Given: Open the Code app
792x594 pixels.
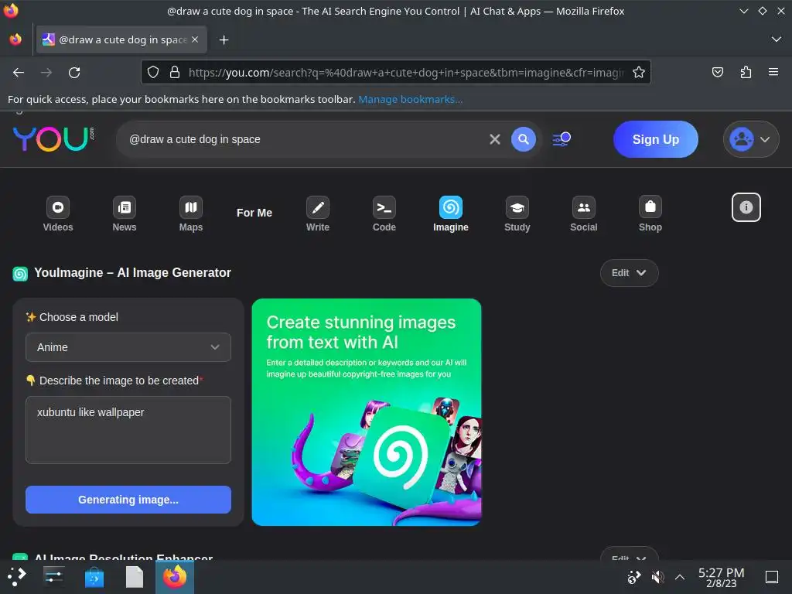Looking at the screenshot, I should [x=384, y=213].
